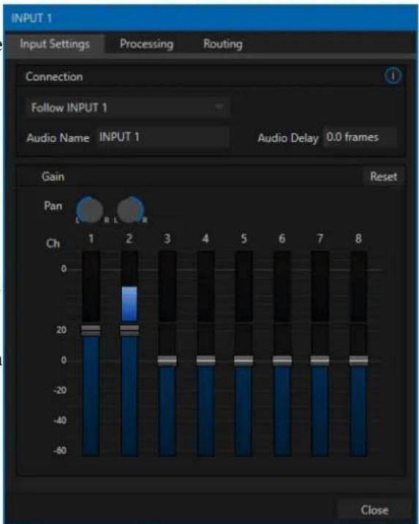This screenshot has width=419, height=524.
Task: Click the INPUT 1 title bar text
Action: pyautogui.click(x=31, y=18)
